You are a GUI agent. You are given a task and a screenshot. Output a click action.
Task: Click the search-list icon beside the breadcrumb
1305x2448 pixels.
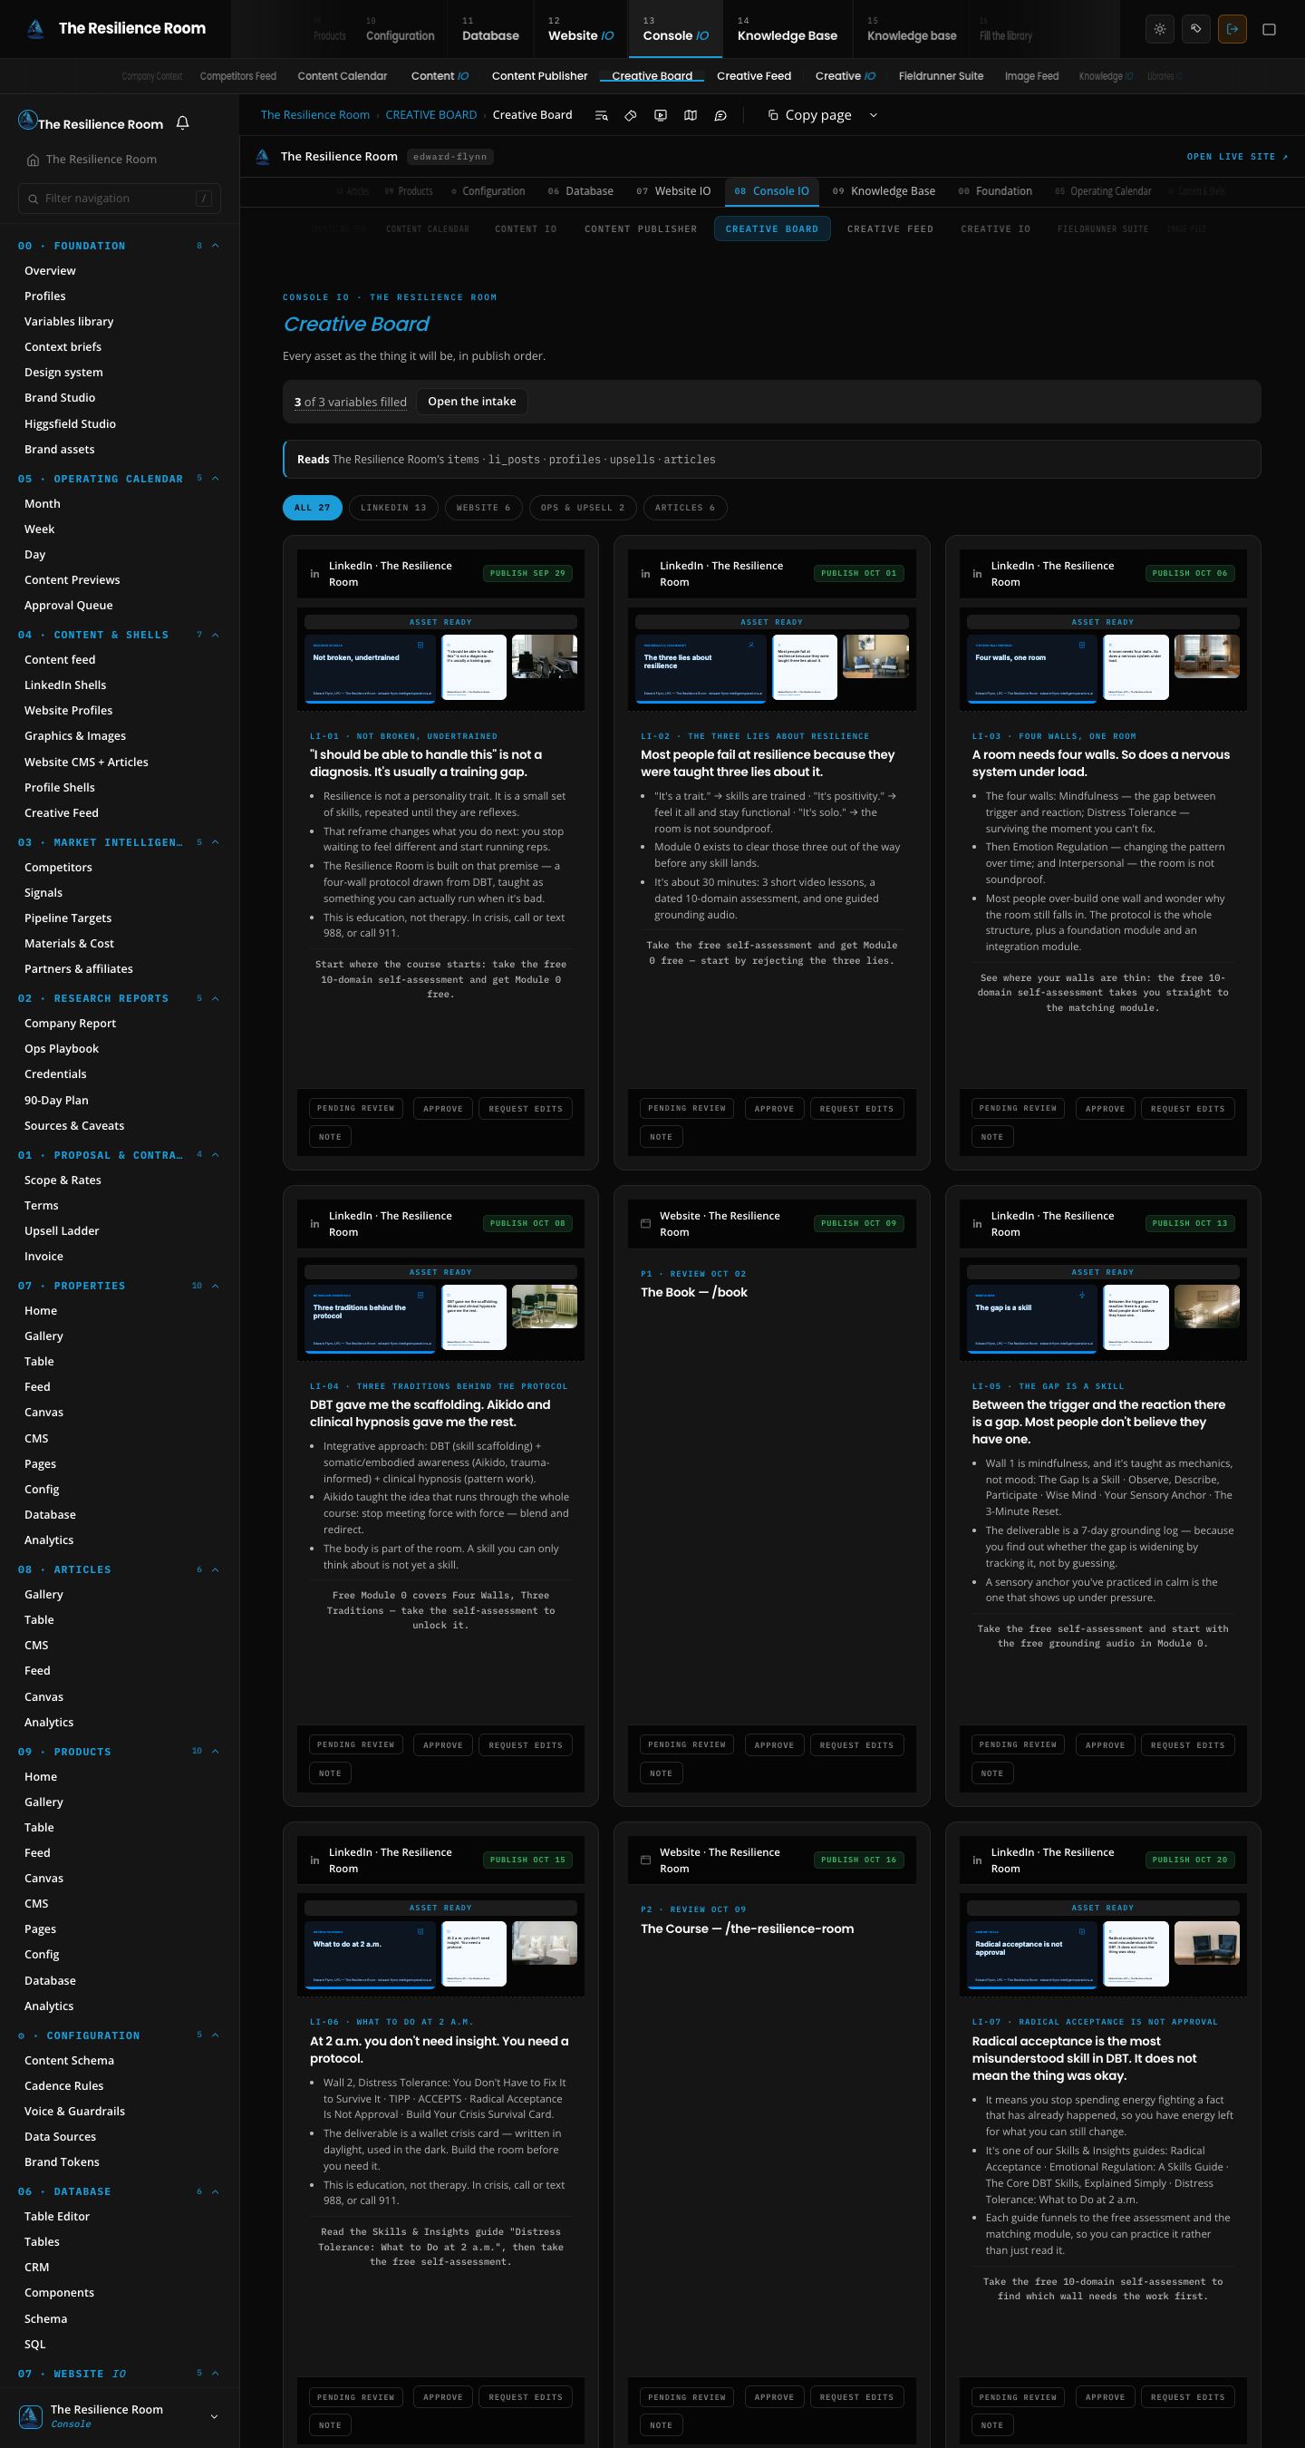tap(601, 115)
